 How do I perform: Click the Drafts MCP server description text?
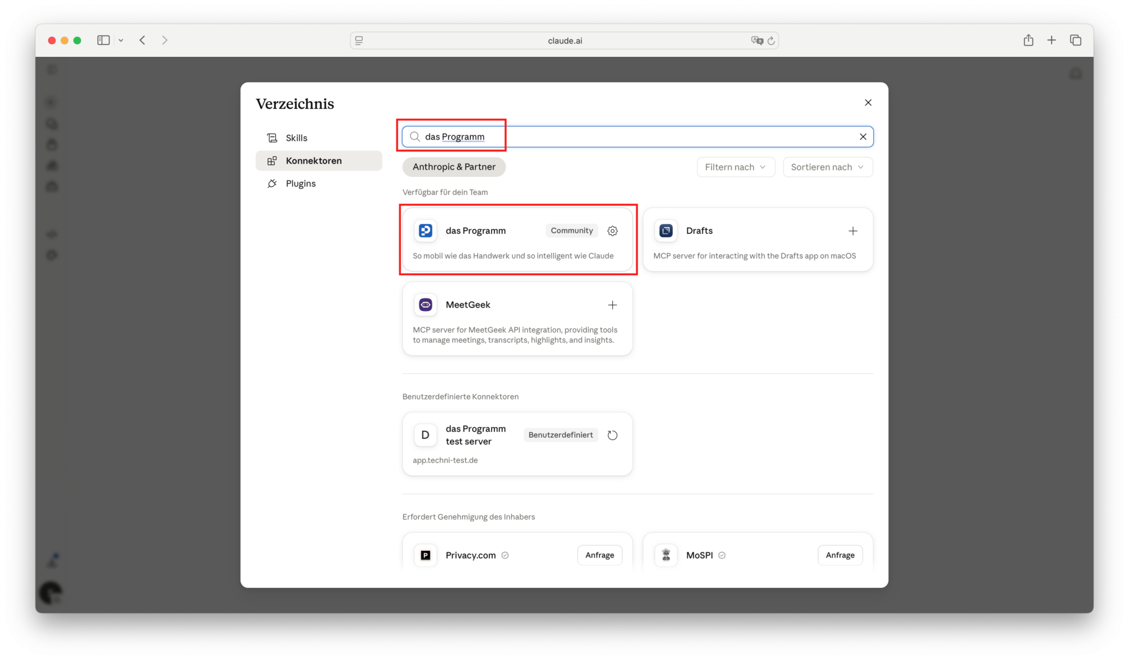point(754,256)
